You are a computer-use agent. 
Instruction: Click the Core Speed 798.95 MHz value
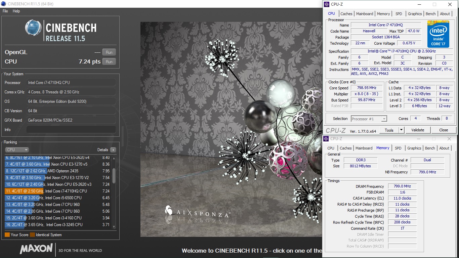click(x=367, y=88)
